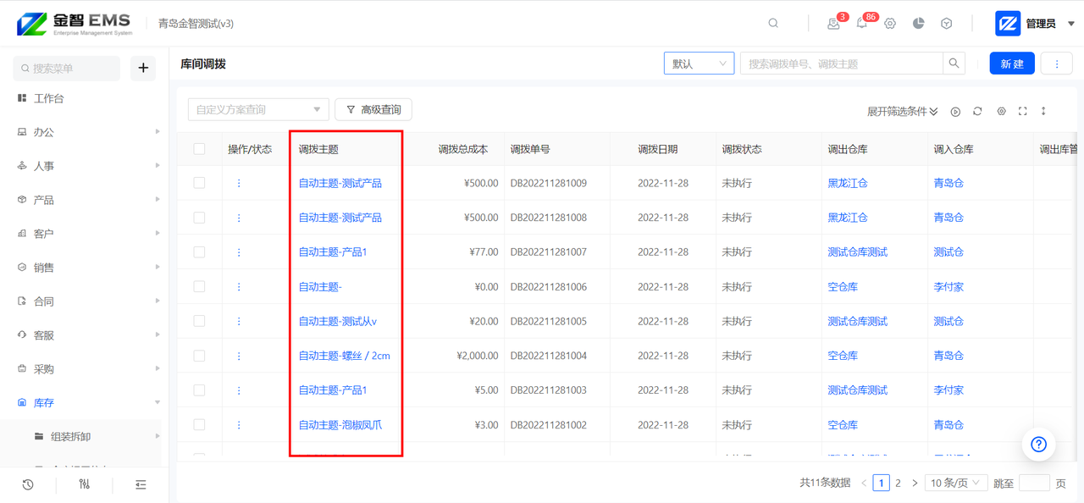Click the 高级查询 button
The width and height of the screenshot is (1084, 503).
click(x=373, y=109)
